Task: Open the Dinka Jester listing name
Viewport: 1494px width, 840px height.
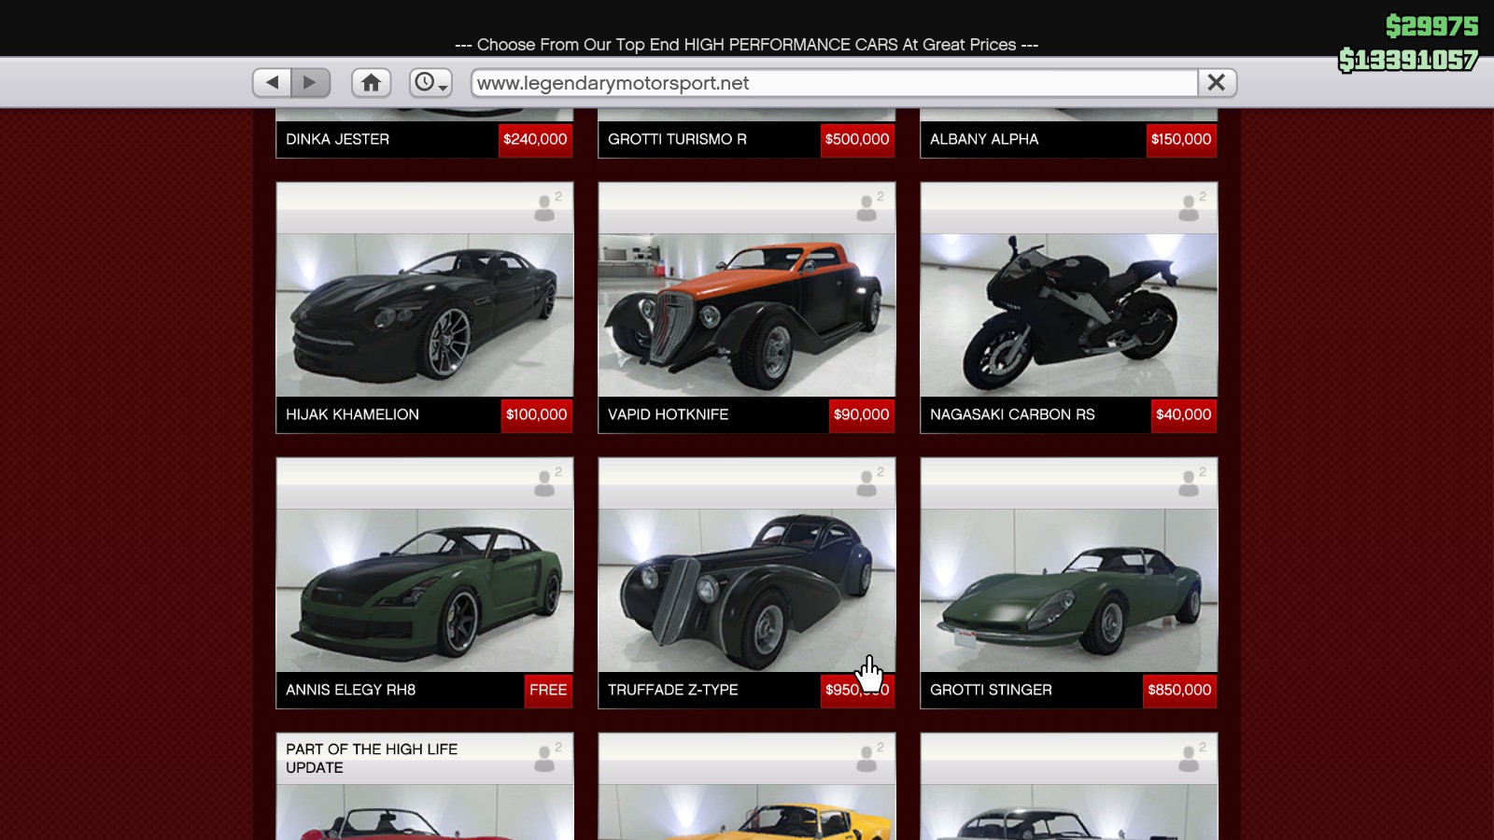Action: point(337,139)
